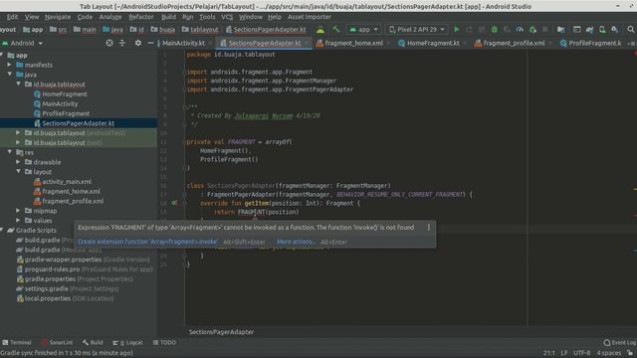This screenshot has height=358, width=637.
Task: Click the override gutter icon beside getItem
Action: tap(174, 203)
